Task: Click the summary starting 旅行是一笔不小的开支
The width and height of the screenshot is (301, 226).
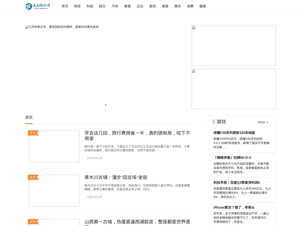Action: tap(137, 148)
